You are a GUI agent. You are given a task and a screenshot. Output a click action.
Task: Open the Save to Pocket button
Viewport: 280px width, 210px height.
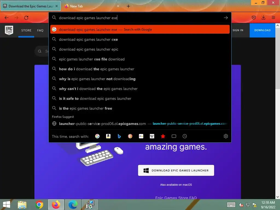[253, 17]
